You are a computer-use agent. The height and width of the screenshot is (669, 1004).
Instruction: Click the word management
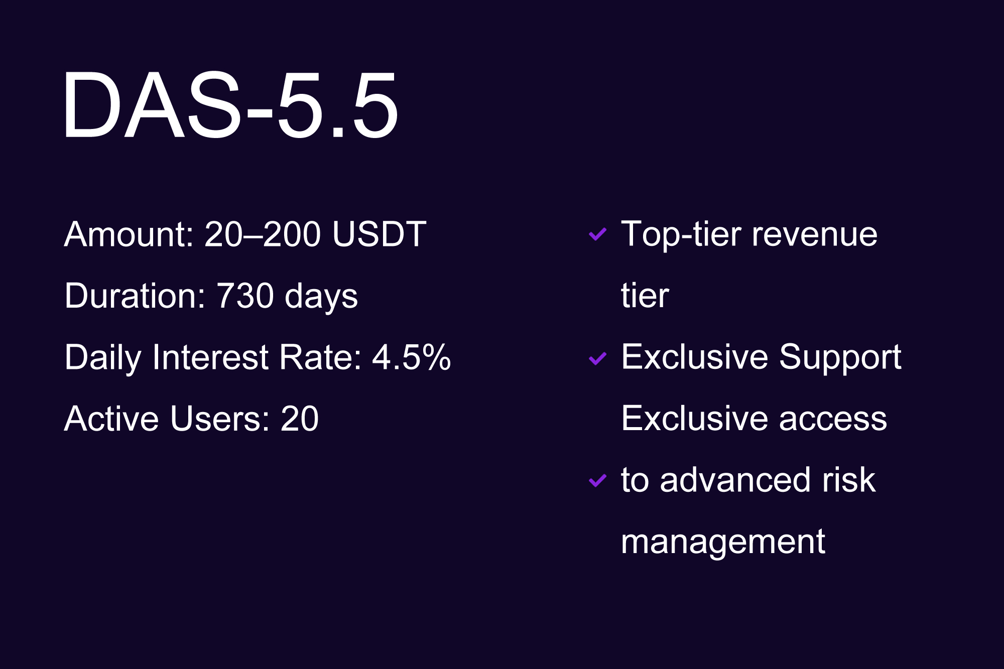click(x=723, y=542)
